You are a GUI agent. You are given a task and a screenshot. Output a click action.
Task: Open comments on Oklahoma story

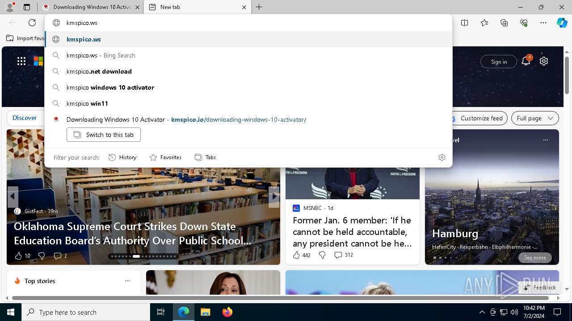pyautogui.click(x=60, y=256)
